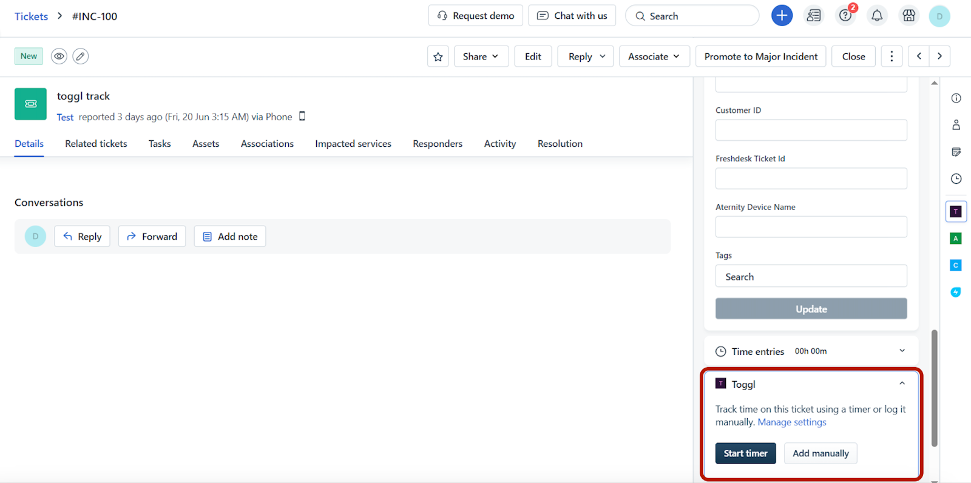Click the Add note button

click(x=230, y=237)
